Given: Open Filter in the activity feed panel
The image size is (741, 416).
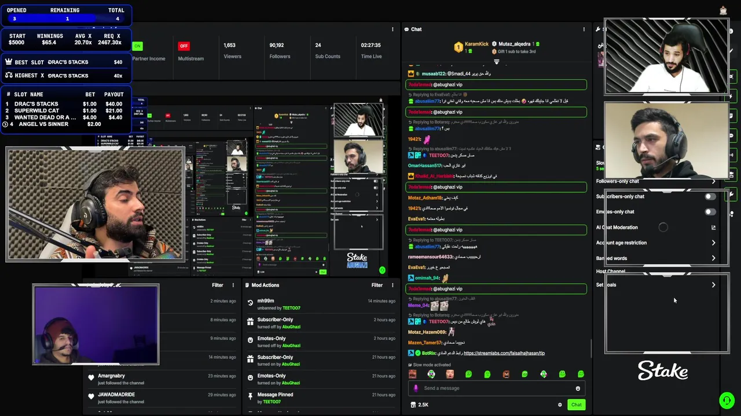Looking at the screenshot, I should coord(218,285).
